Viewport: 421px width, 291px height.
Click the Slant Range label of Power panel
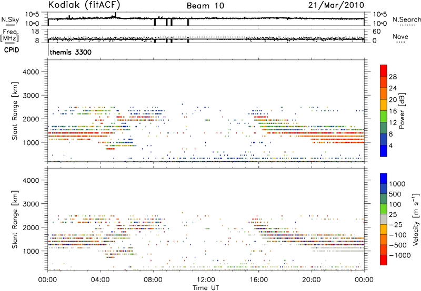pos(15,111)
